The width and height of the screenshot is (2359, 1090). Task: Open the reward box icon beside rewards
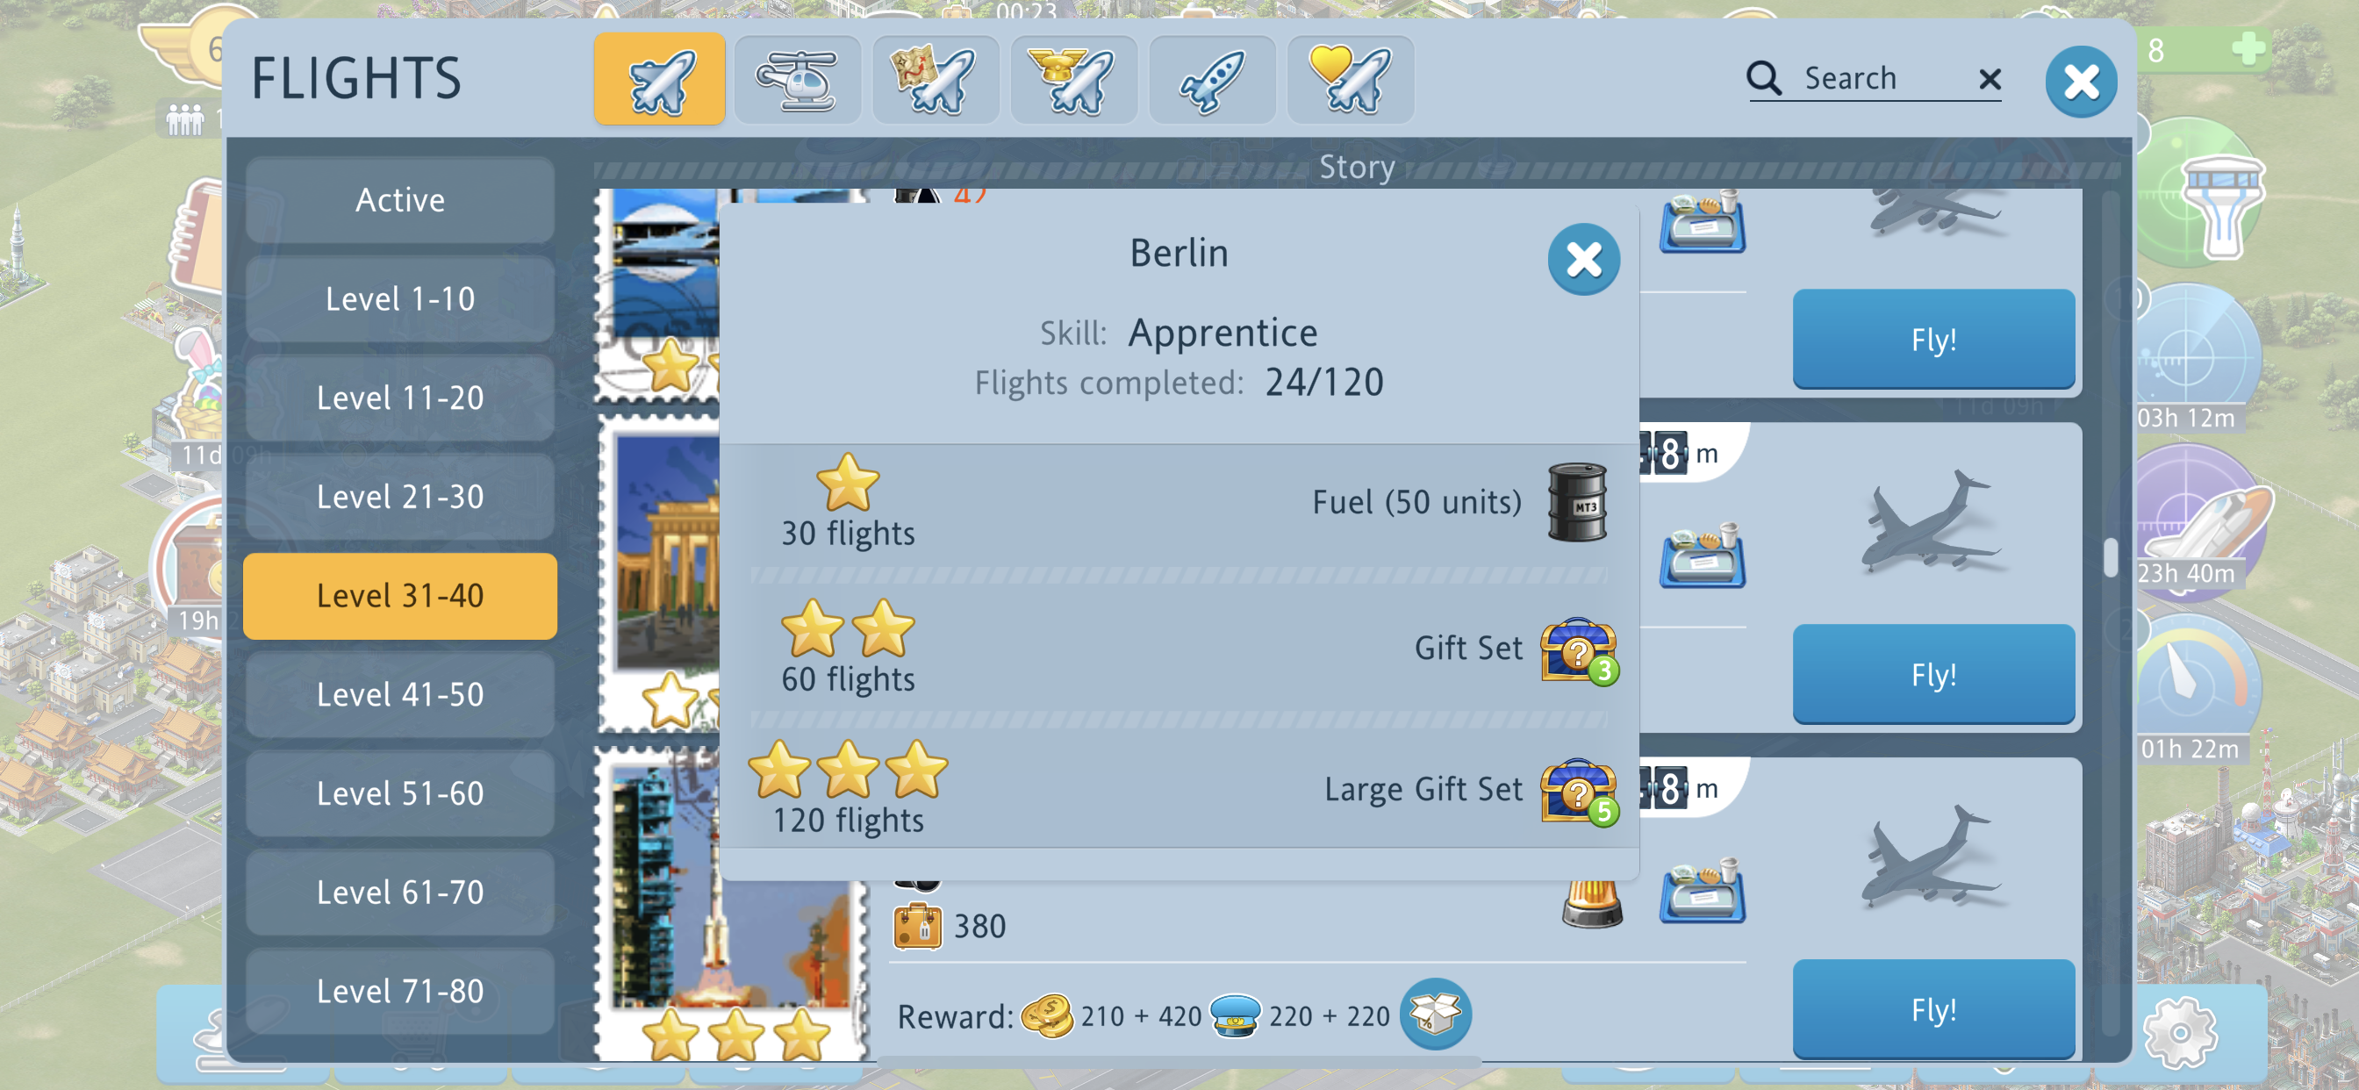[x=1435, y=1014]
